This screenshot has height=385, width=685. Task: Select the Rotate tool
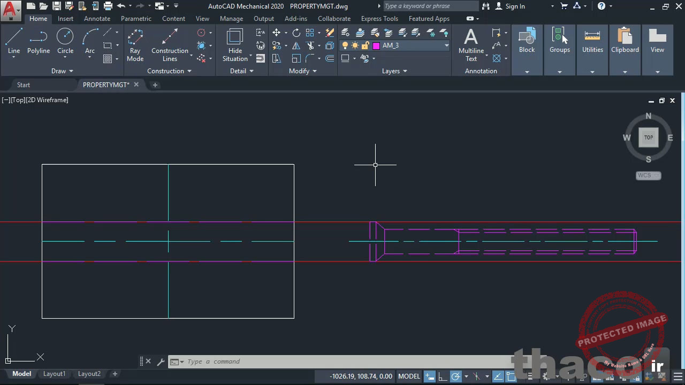296,33
